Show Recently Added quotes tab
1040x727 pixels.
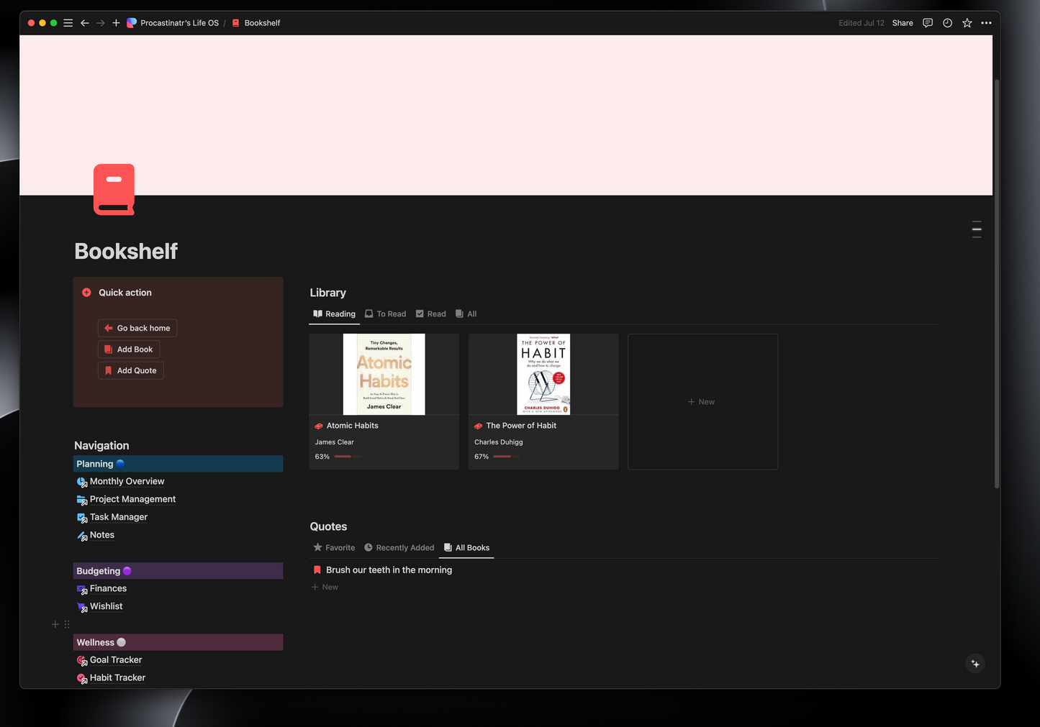tap(399, 547)
